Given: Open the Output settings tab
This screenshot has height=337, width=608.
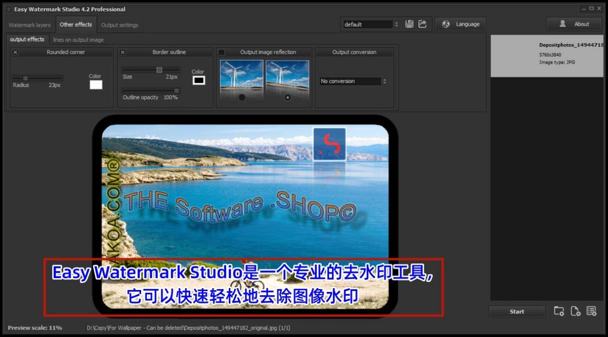Looking at the screenshot, I should (119, 25).
